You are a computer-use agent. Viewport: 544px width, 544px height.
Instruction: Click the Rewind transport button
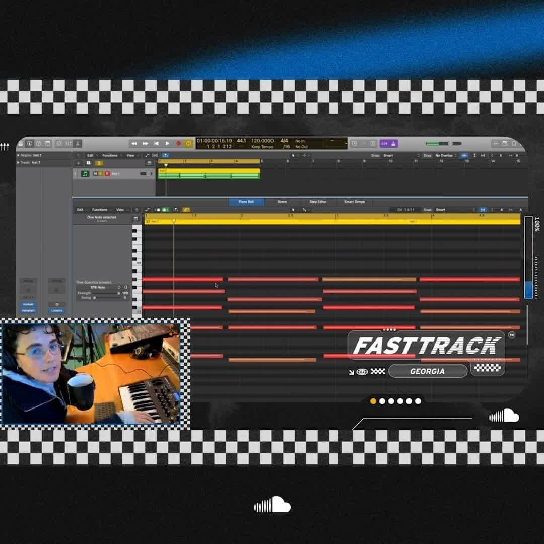click(x=134, y=143)
